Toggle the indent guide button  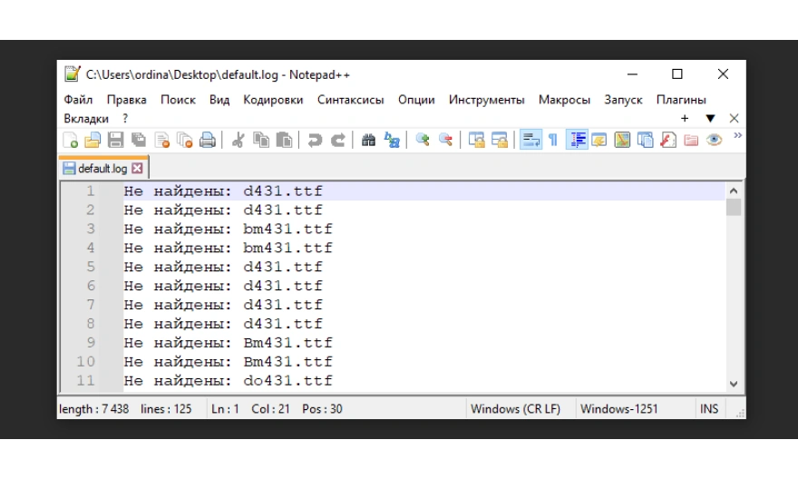coord(577,140)
